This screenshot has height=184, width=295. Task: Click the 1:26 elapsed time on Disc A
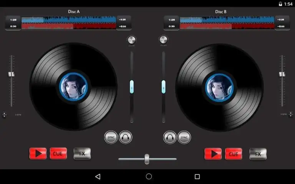(x=13, y=20)
